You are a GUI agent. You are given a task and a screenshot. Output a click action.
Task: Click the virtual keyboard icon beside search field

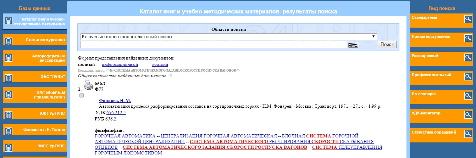353,45
